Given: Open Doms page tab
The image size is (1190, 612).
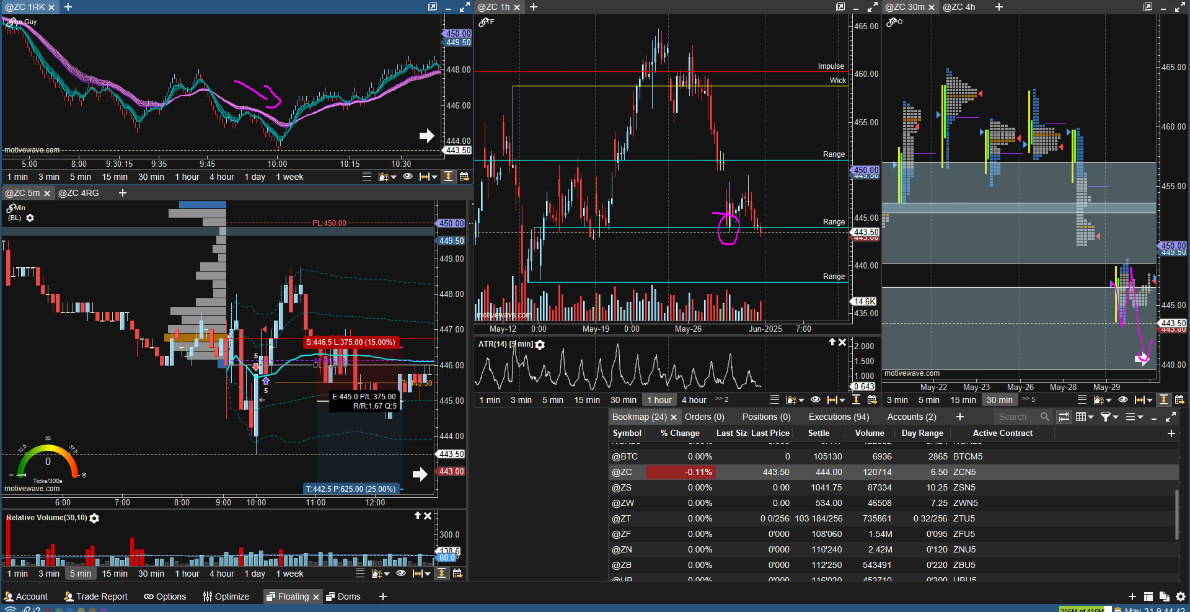Looking at the screenshot, I should (343, 596).
